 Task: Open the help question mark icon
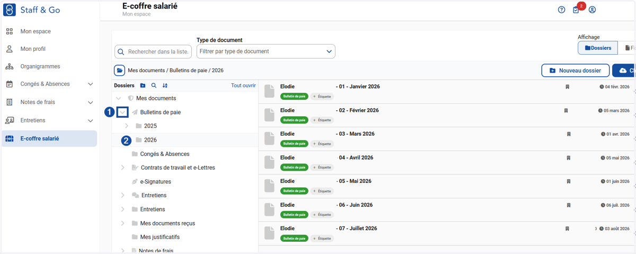pos(561,10)
